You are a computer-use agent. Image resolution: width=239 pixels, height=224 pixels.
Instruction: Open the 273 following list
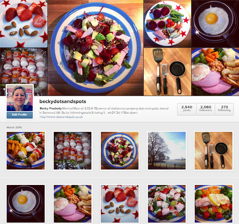coord(224,109)
